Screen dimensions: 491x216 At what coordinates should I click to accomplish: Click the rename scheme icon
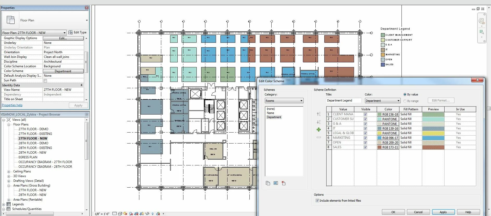(276, 183)
